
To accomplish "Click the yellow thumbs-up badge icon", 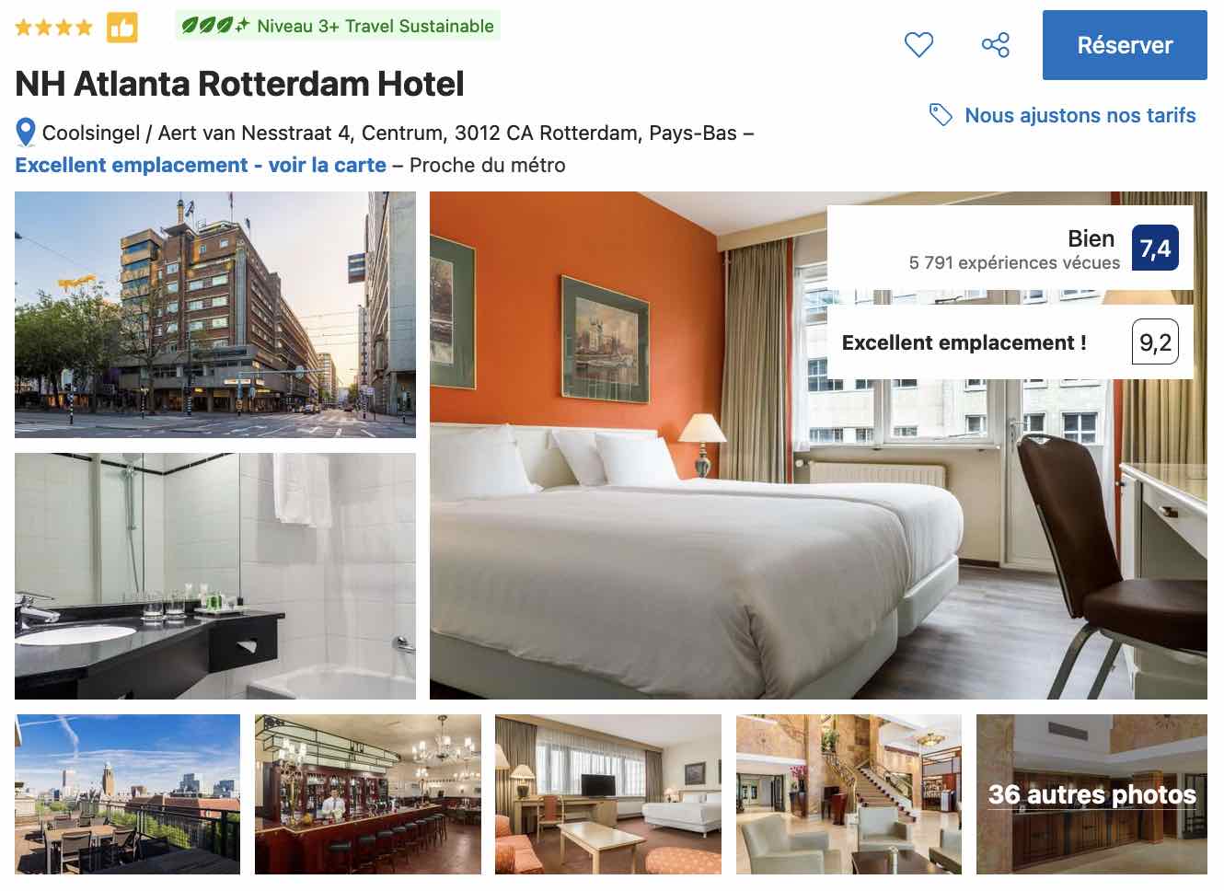I will (x=121, y=28).
